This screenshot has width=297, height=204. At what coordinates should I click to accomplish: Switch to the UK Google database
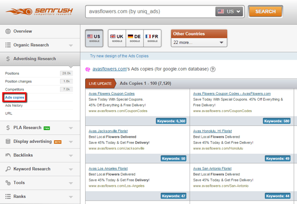116,38
